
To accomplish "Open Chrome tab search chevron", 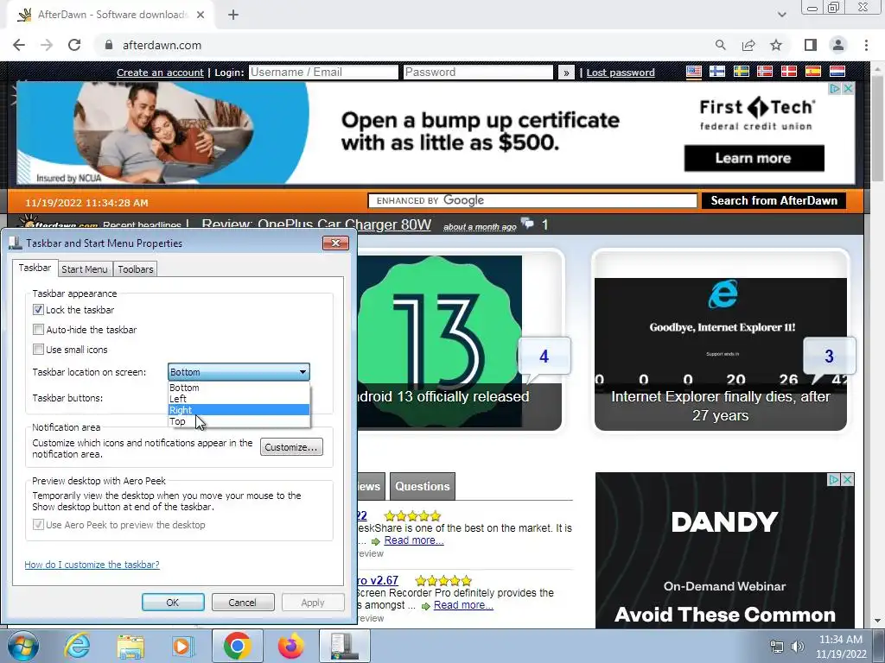I will [781, 15].
